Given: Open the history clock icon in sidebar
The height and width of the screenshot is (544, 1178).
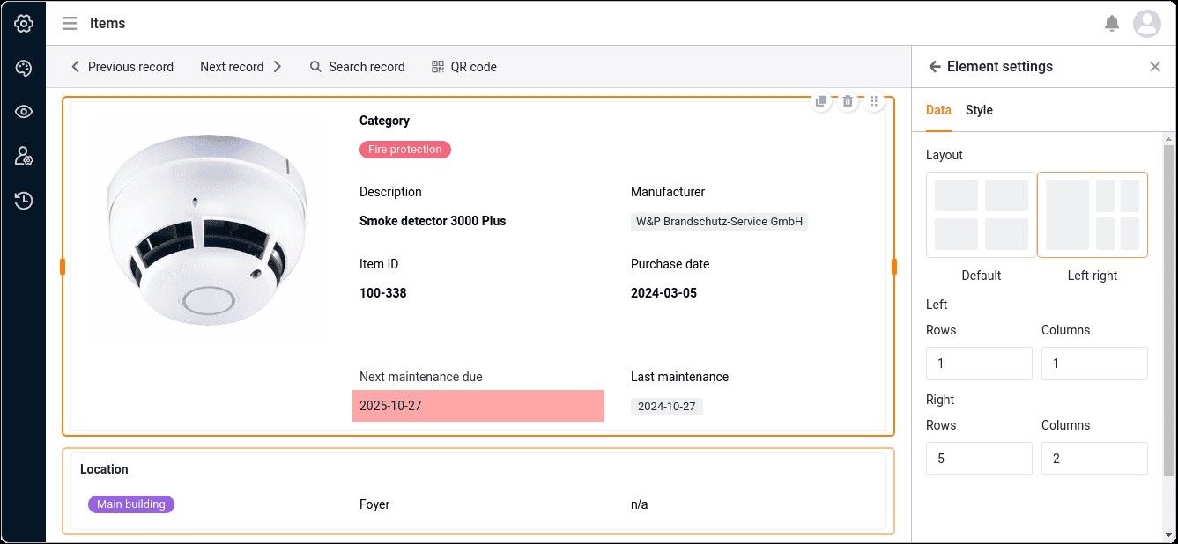Looking at the screenshot, I should pos(24,201).
